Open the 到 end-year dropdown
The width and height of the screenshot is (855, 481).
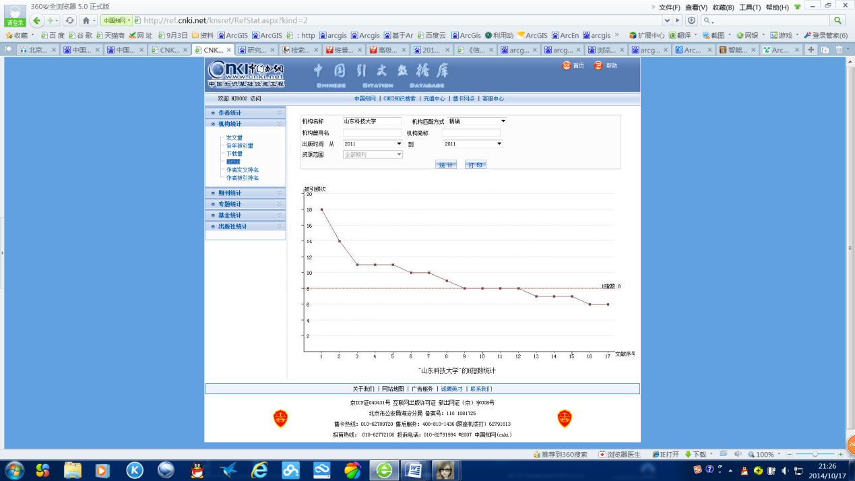point(473,143)
